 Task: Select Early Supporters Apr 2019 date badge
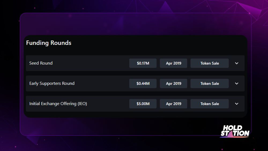tap(173, 83)
